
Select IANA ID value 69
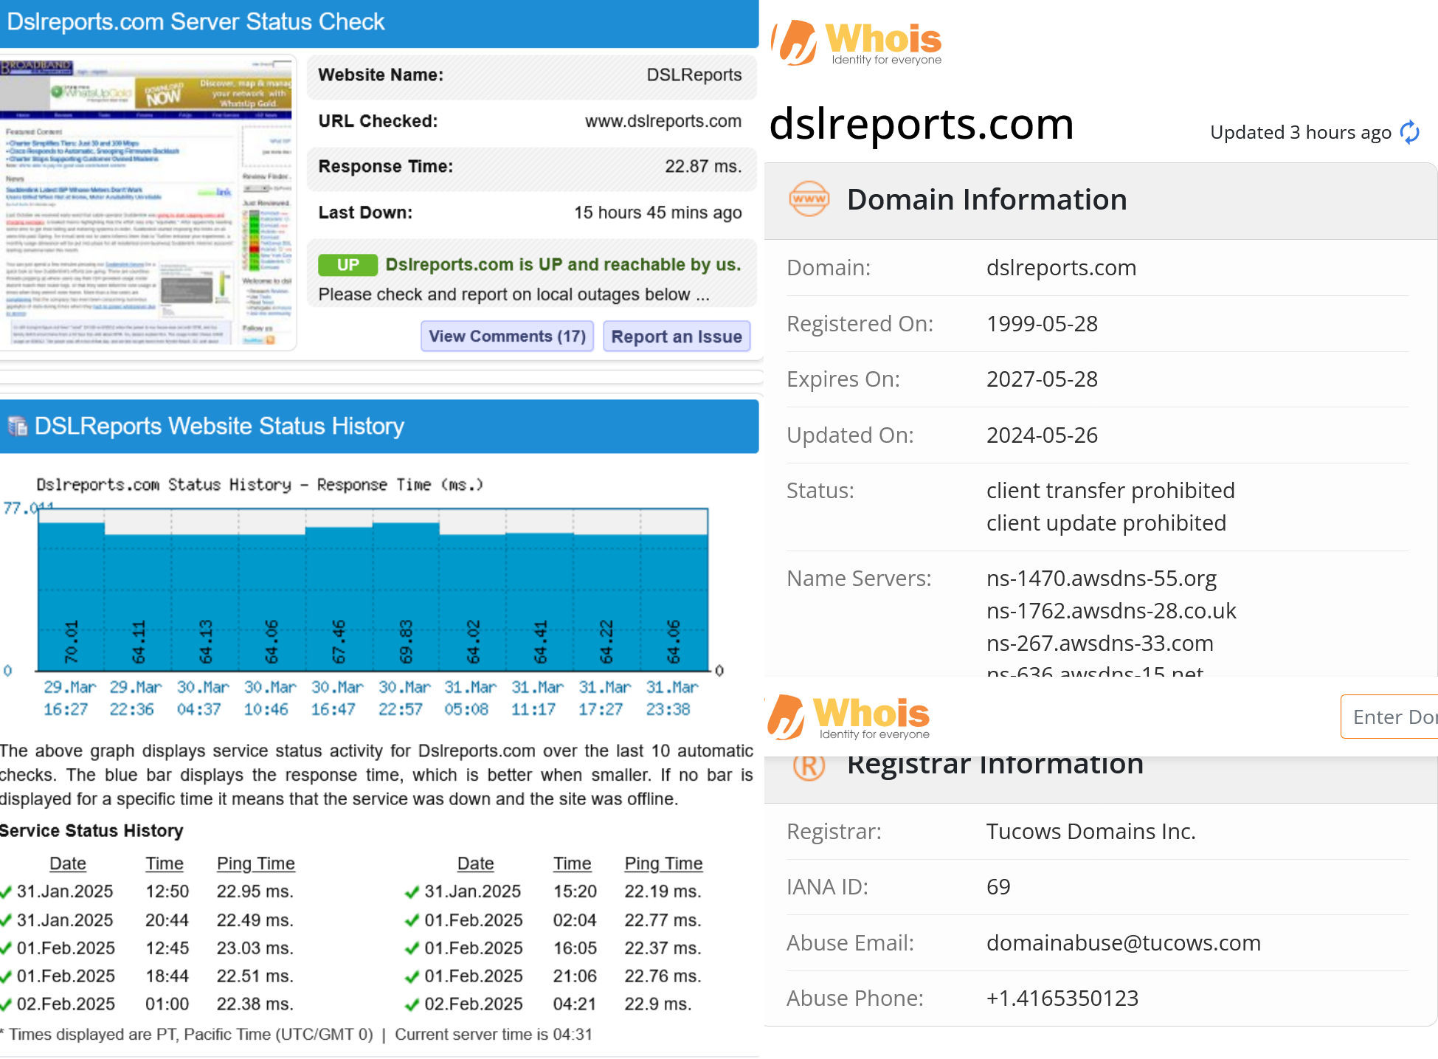click(998, 887)
